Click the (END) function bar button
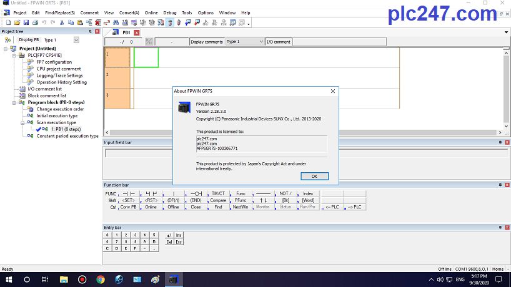511x287 pixels. coord(196,200)
